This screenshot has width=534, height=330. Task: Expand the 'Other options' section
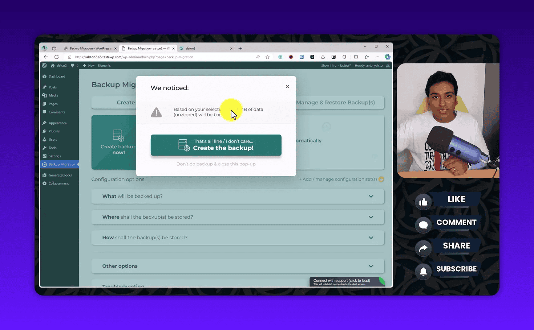click(x=238, y=266)
